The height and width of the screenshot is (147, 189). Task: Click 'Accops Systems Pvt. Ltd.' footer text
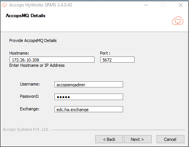(x=26, y=129)
